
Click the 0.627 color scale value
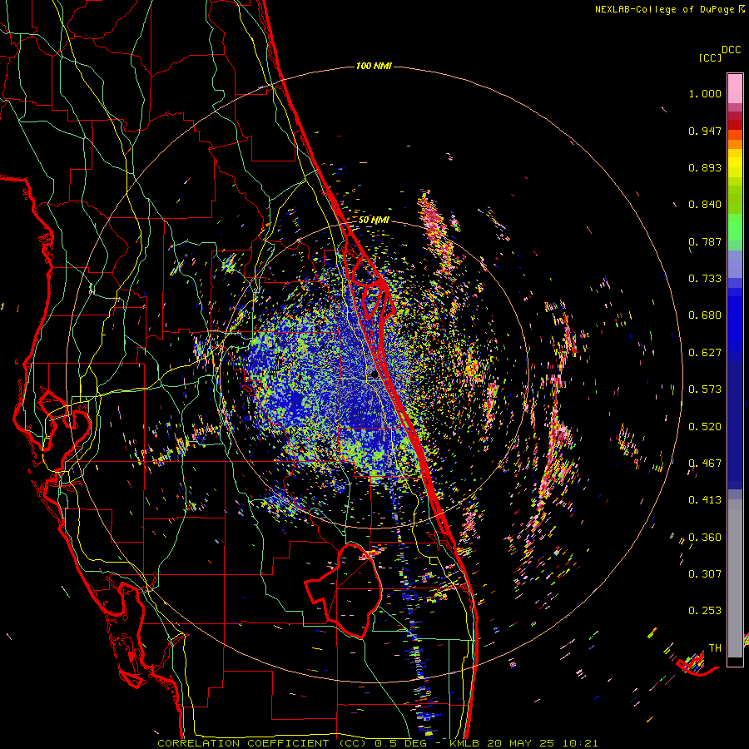click(x=705, y=353)
